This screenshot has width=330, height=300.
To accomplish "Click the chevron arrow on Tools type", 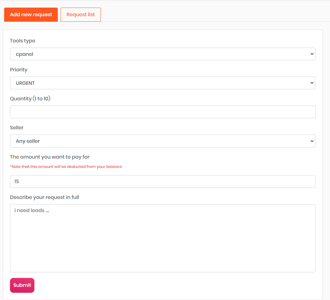I will point(312,54).
